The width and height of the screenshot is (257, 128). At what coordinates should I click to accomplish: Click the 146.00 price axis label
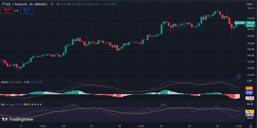tap(251, 55)
